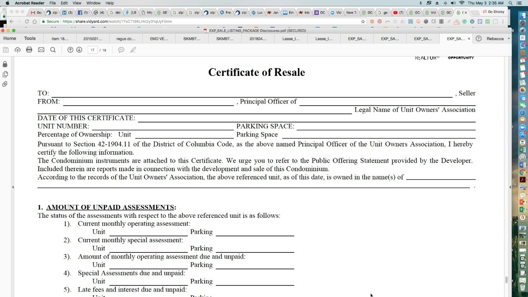Viewport: 528px width, 297px height.
Task: Open the security lock panel icon
Action: point(5,64)
